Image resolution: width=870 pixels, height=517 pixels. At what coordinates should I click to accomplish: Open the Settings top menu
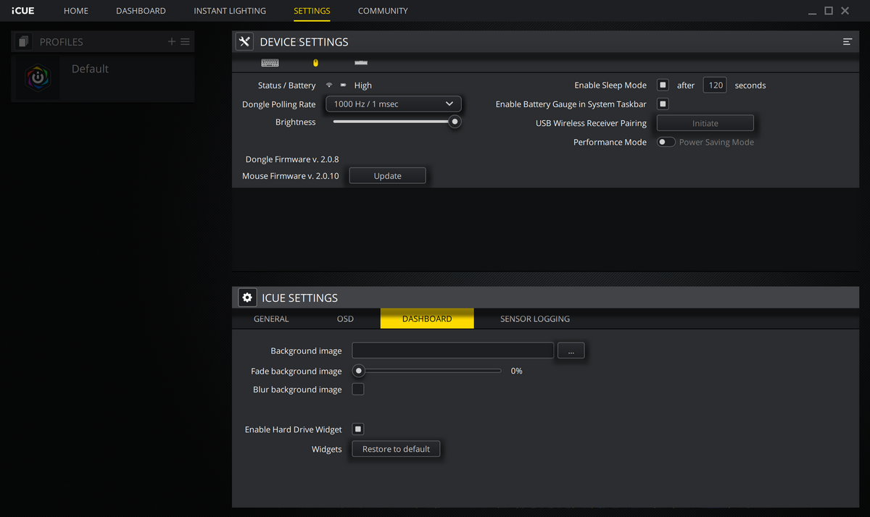[x=312, y=11]
